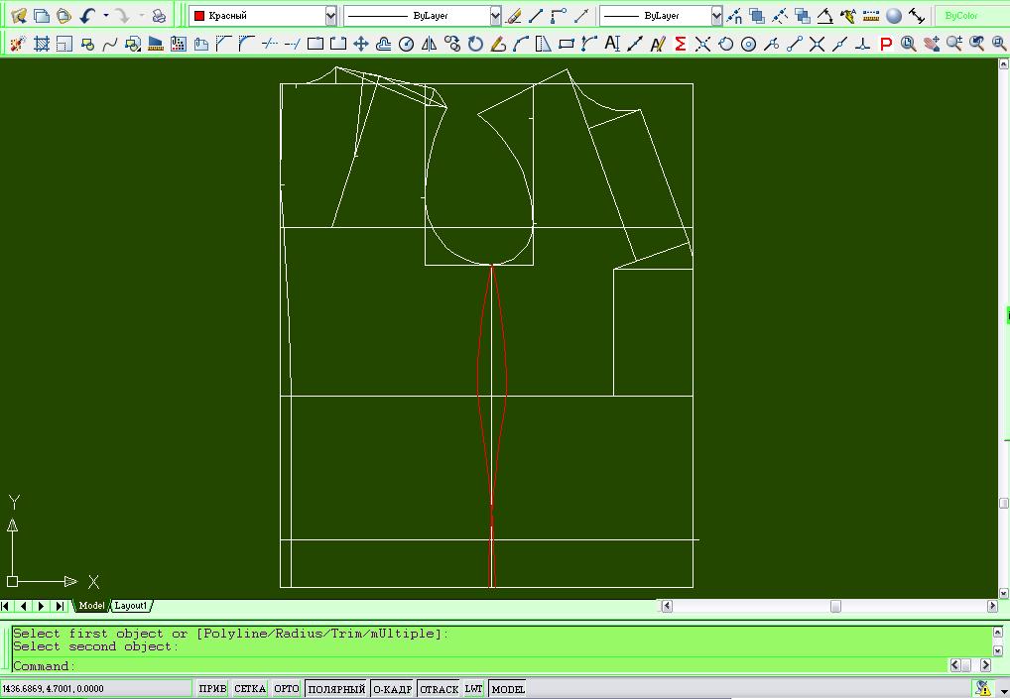Click the red P icon in toolbar
Viewport: 1010px width, 699px height.
pyautogui.click(x=886, y=44)
